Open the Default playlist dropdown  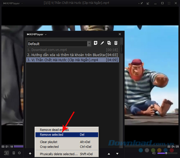pos(89,44)
